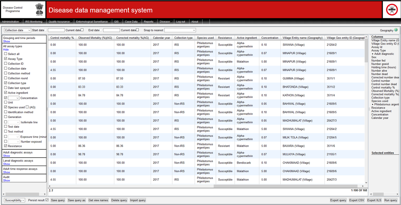This screenshot has height=205, width=401.
Task: Show the Adult diagnostic assays section
Action: click(6, 156)
